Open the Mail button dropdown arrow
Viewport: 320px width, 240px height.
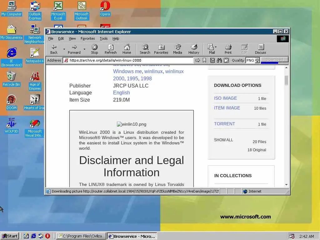(x=216, y=47)
